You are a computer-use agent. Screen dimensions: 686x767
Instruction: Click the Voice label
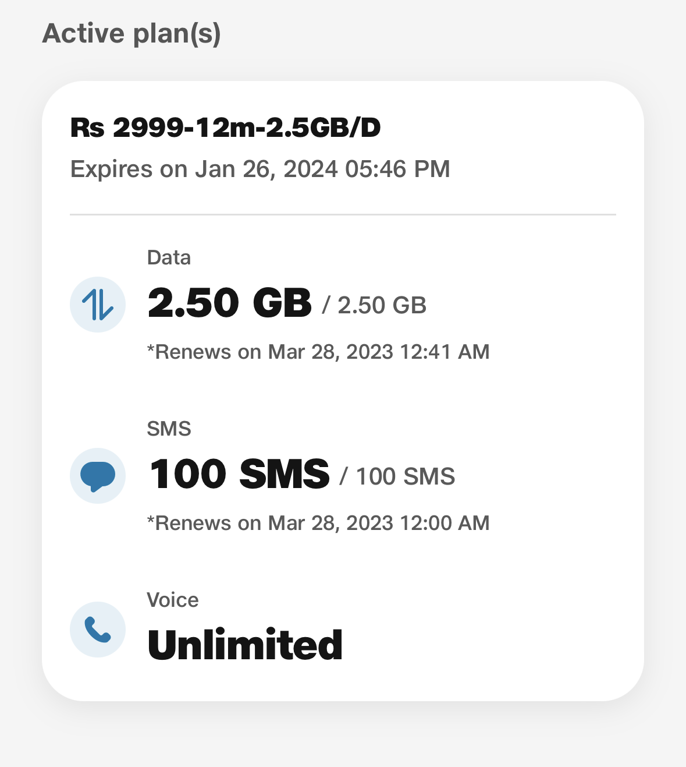(x=173, y=600)
